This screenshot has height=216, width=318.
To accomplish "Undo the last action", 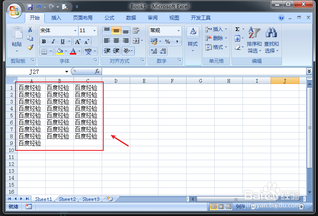I will pos(38,7).
